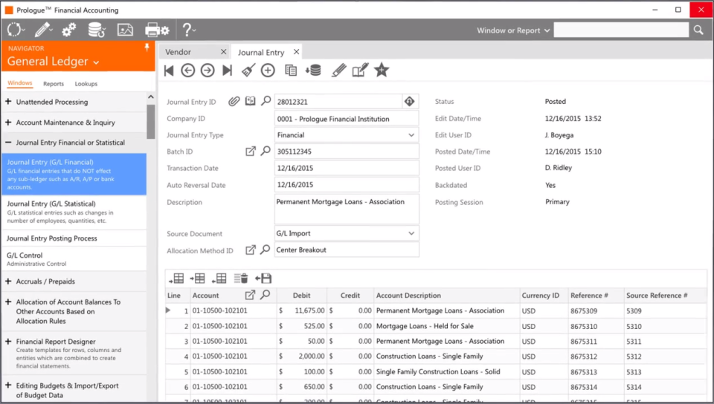Open the Source Document dropdown

click(x=411, y=233)
